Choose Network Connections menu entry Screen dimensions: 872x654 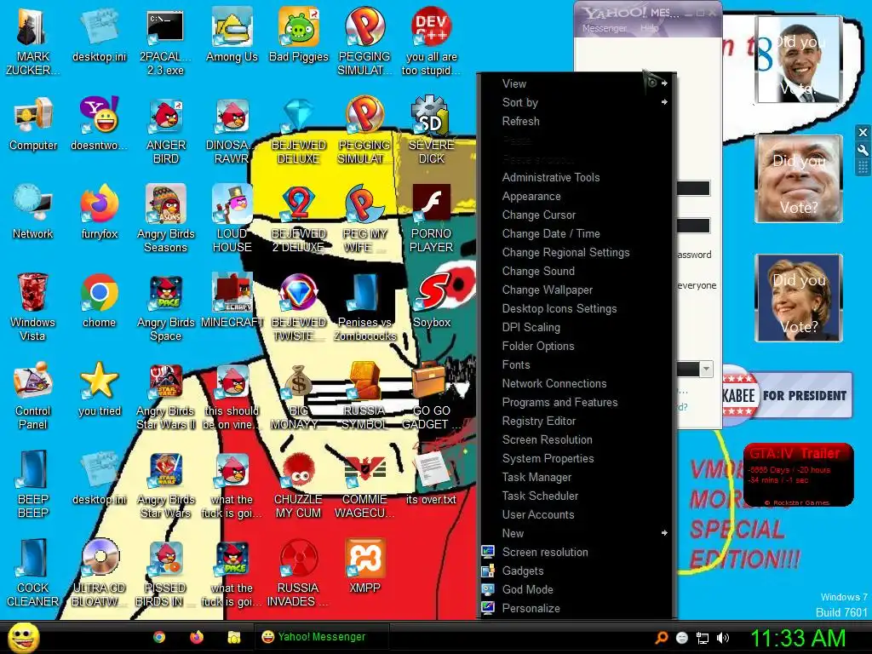pyautogui.click(x=577, y=383)
